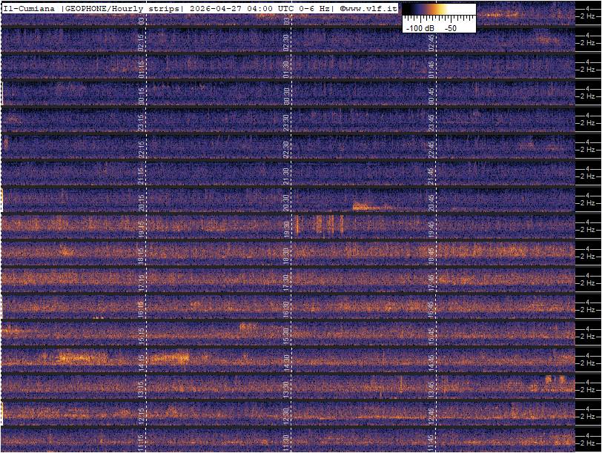Click the 12:30 time marker label

click(x=286, y=414)
